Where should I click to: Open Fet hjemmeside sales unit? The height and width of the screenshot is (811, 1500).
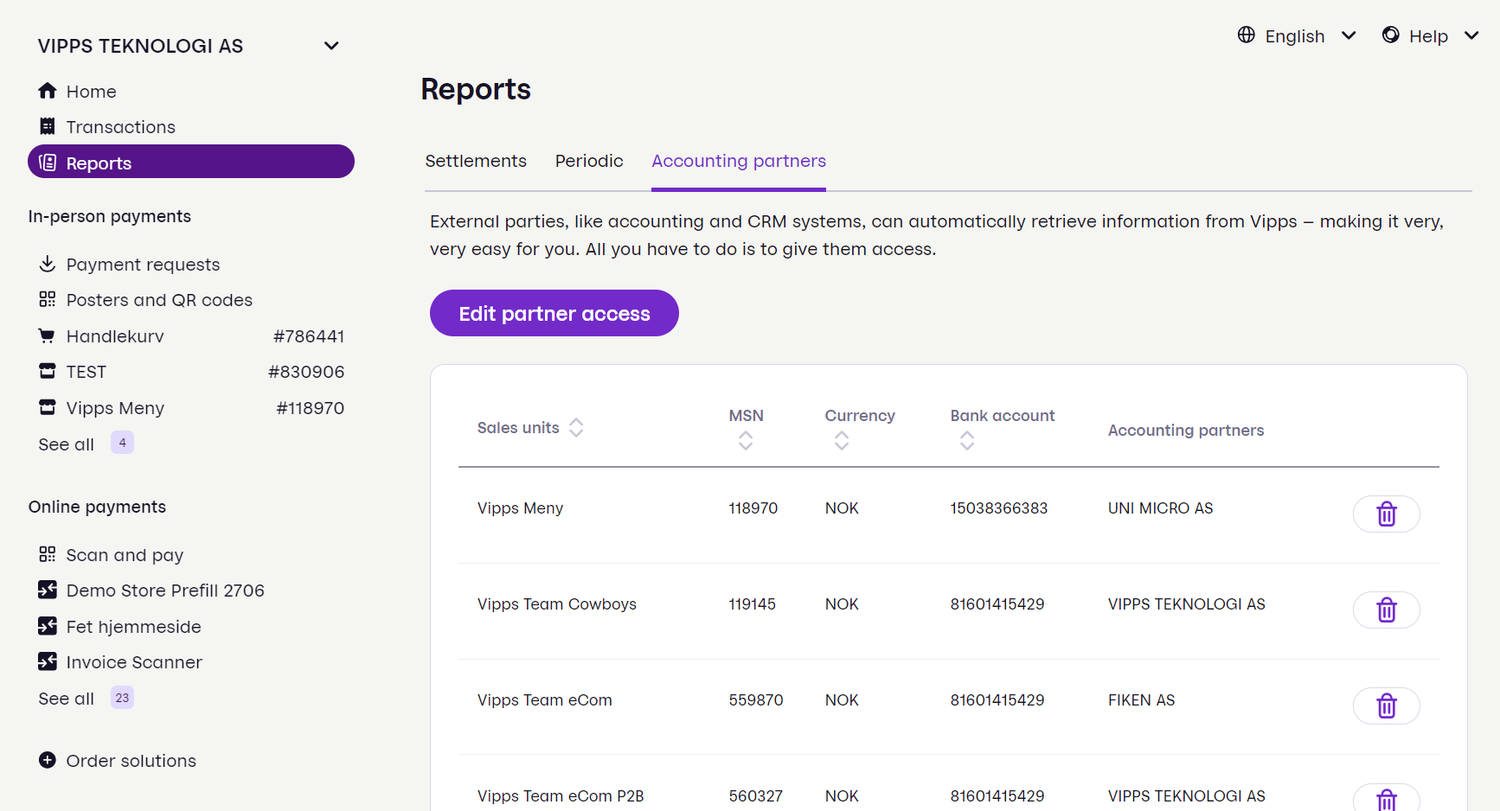(133, 627)
